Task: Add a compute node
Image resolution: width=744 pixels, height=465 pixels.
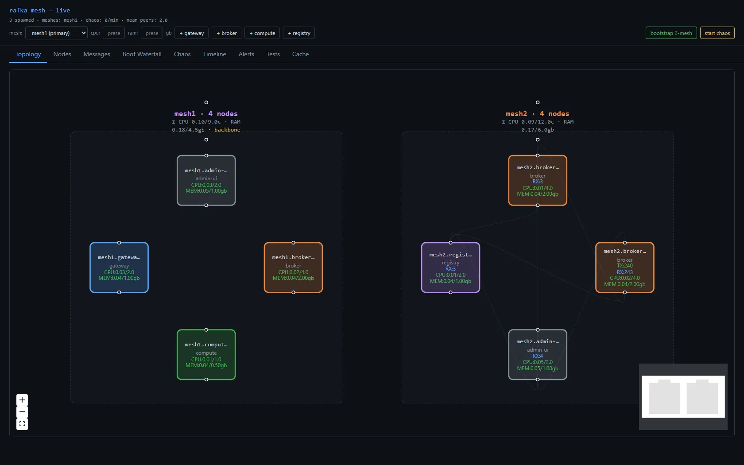Action: [x=262, y=33]
